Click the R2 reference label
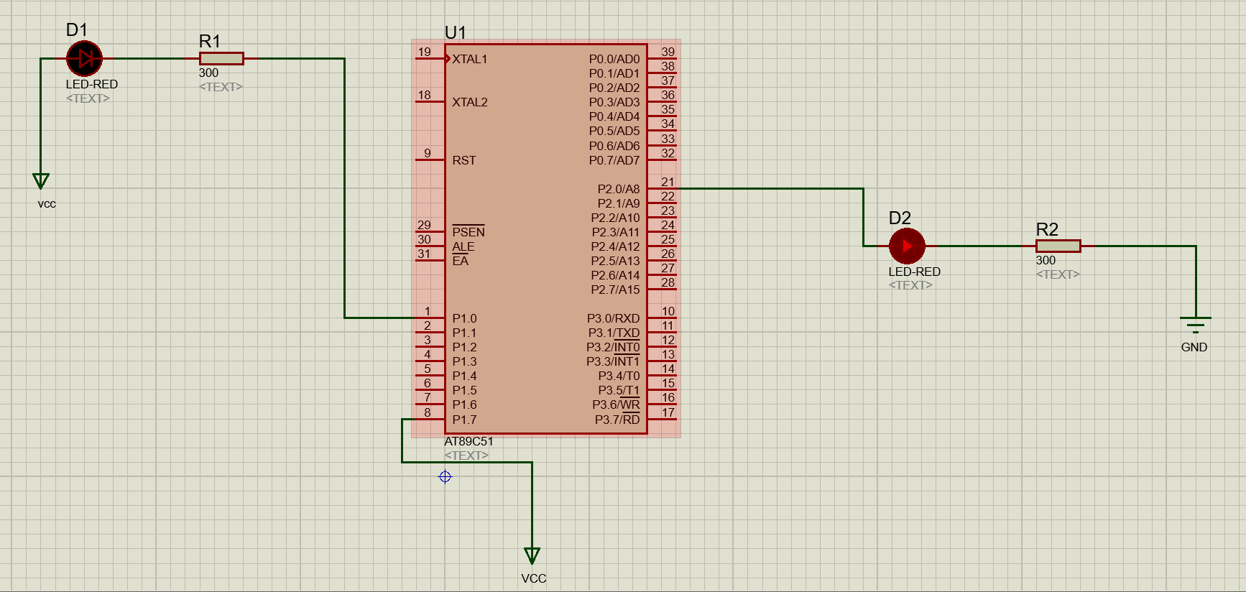This screenshot has height=592, width=1246. (1047, 229)
